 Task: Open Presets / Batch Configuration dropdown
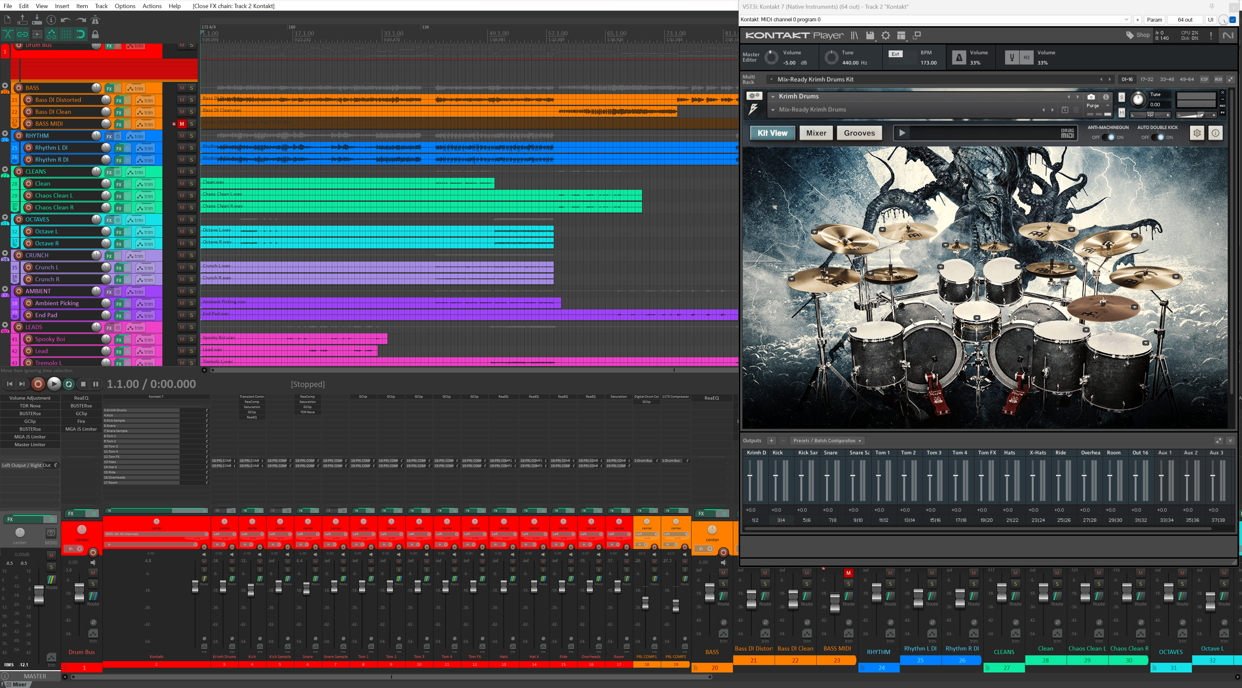click(827, 440)
